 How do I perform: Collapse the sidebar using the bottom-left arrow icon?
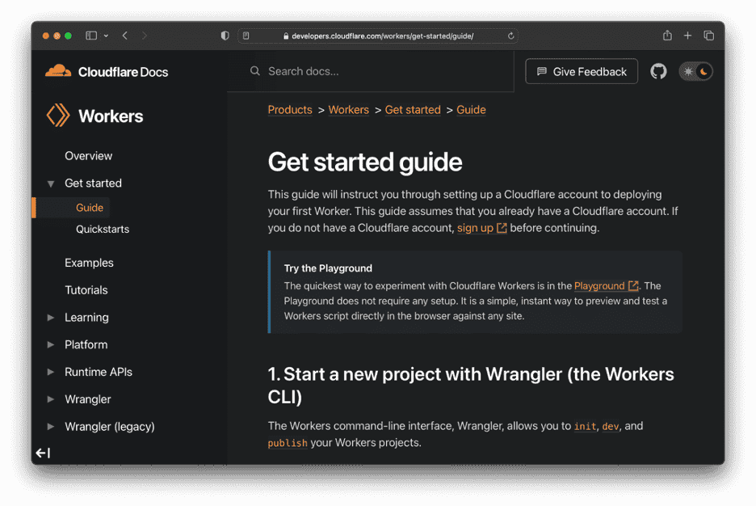(42, 453)
